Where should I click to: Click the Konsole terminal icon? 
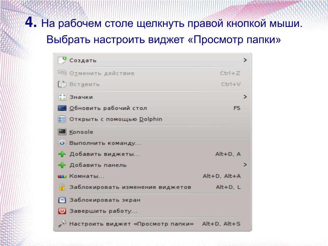[x=62, y=132]
